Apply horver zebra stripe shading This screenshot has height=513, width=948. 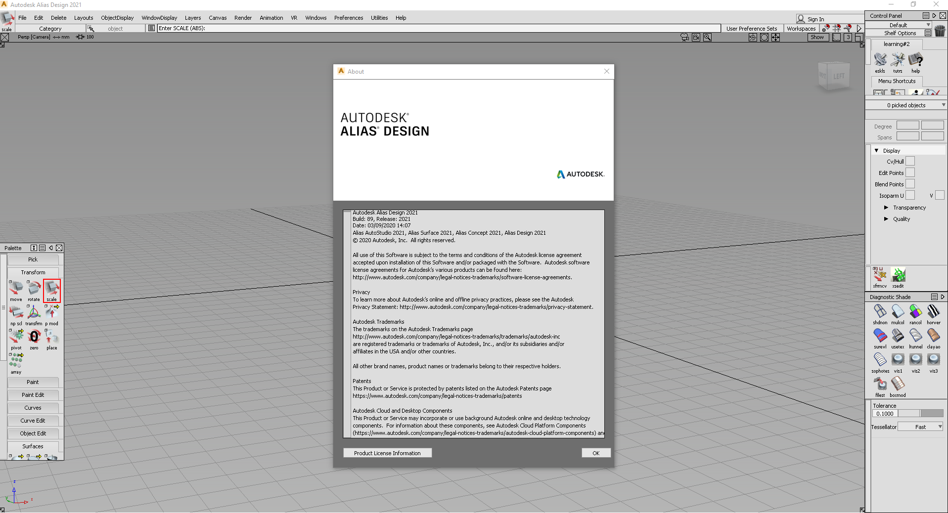pyautogui.click(x=933, y=314)
